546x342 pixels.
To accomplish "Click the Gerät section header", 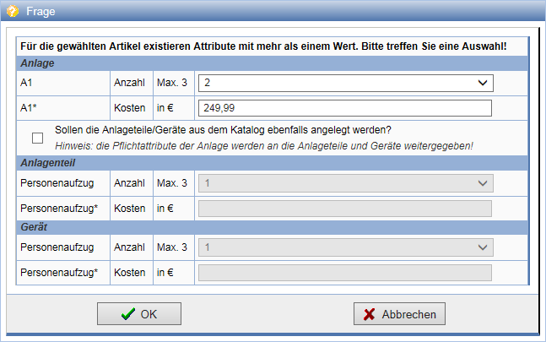I will click(35, 228).
